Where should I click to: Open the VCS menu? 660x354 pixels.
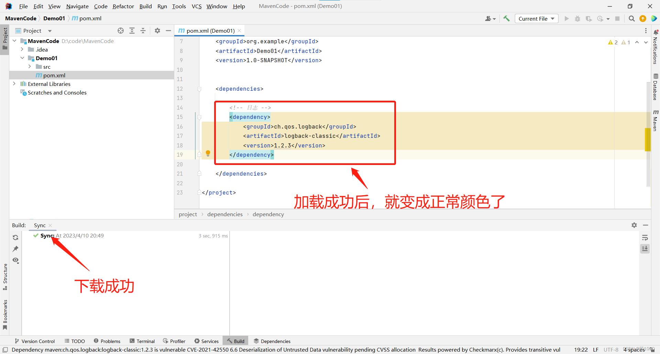pos(197,6)
